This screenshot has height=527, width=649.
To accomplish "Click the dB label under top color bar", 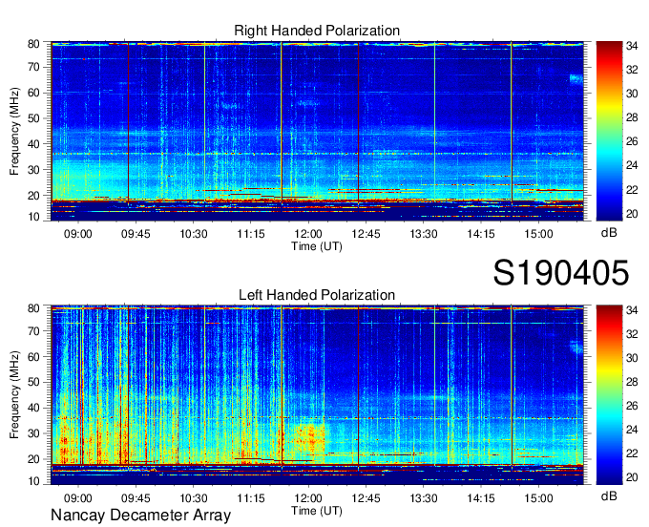I will point(609,233).
